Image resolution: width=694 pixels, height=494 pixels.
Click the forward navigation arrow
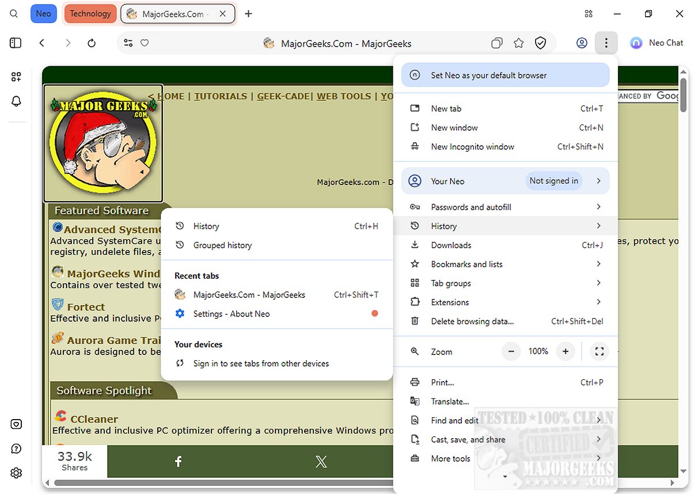68,43
